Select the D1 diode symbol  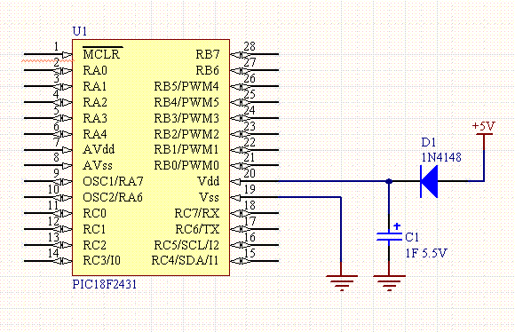(429, 181)
